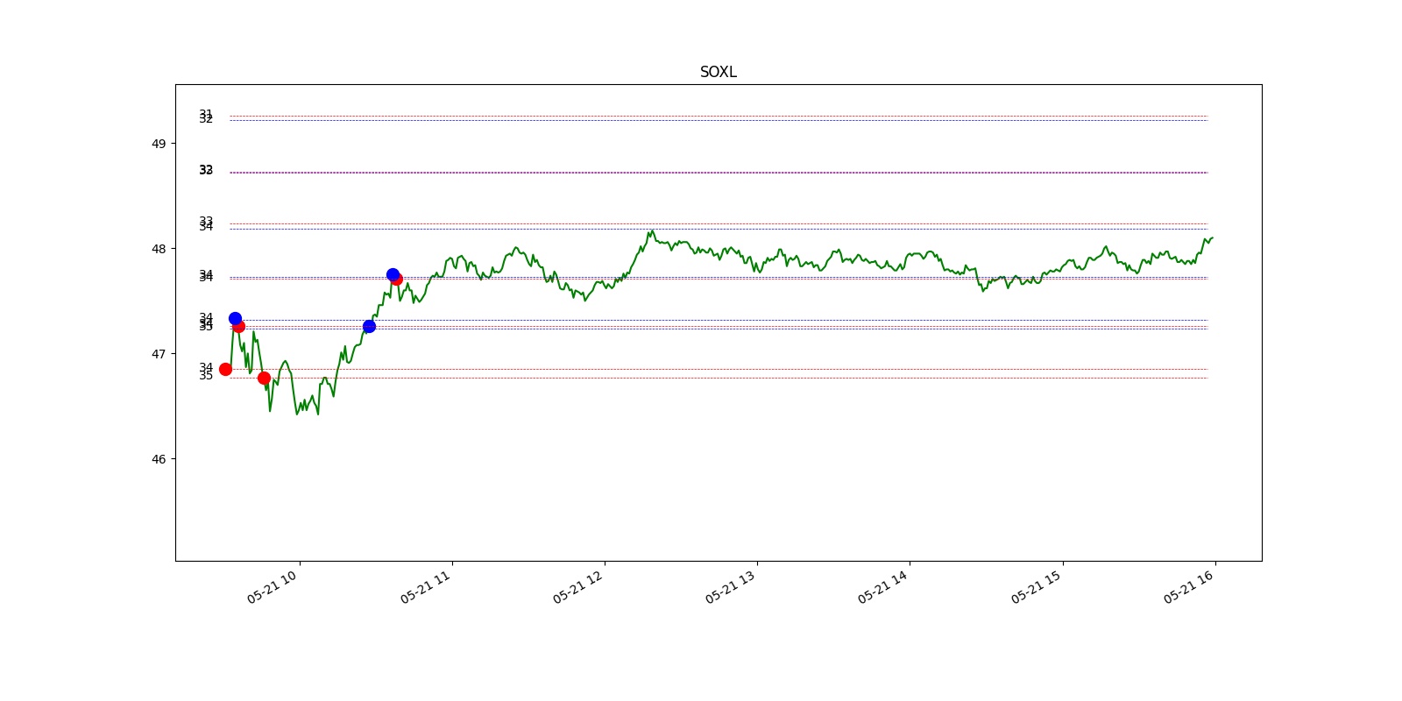
Task: Click the '05-21 11' x-axis label
Action: coord(426,587)
